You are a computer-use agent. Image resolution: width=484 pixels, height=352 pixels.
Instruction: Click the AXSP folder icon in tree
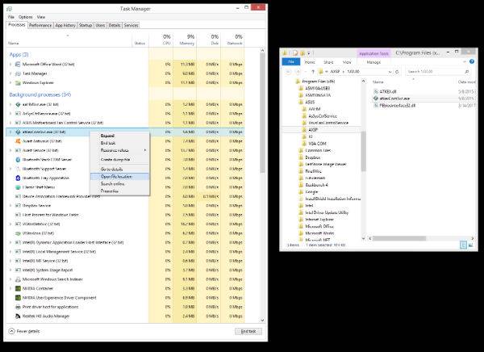304,130
